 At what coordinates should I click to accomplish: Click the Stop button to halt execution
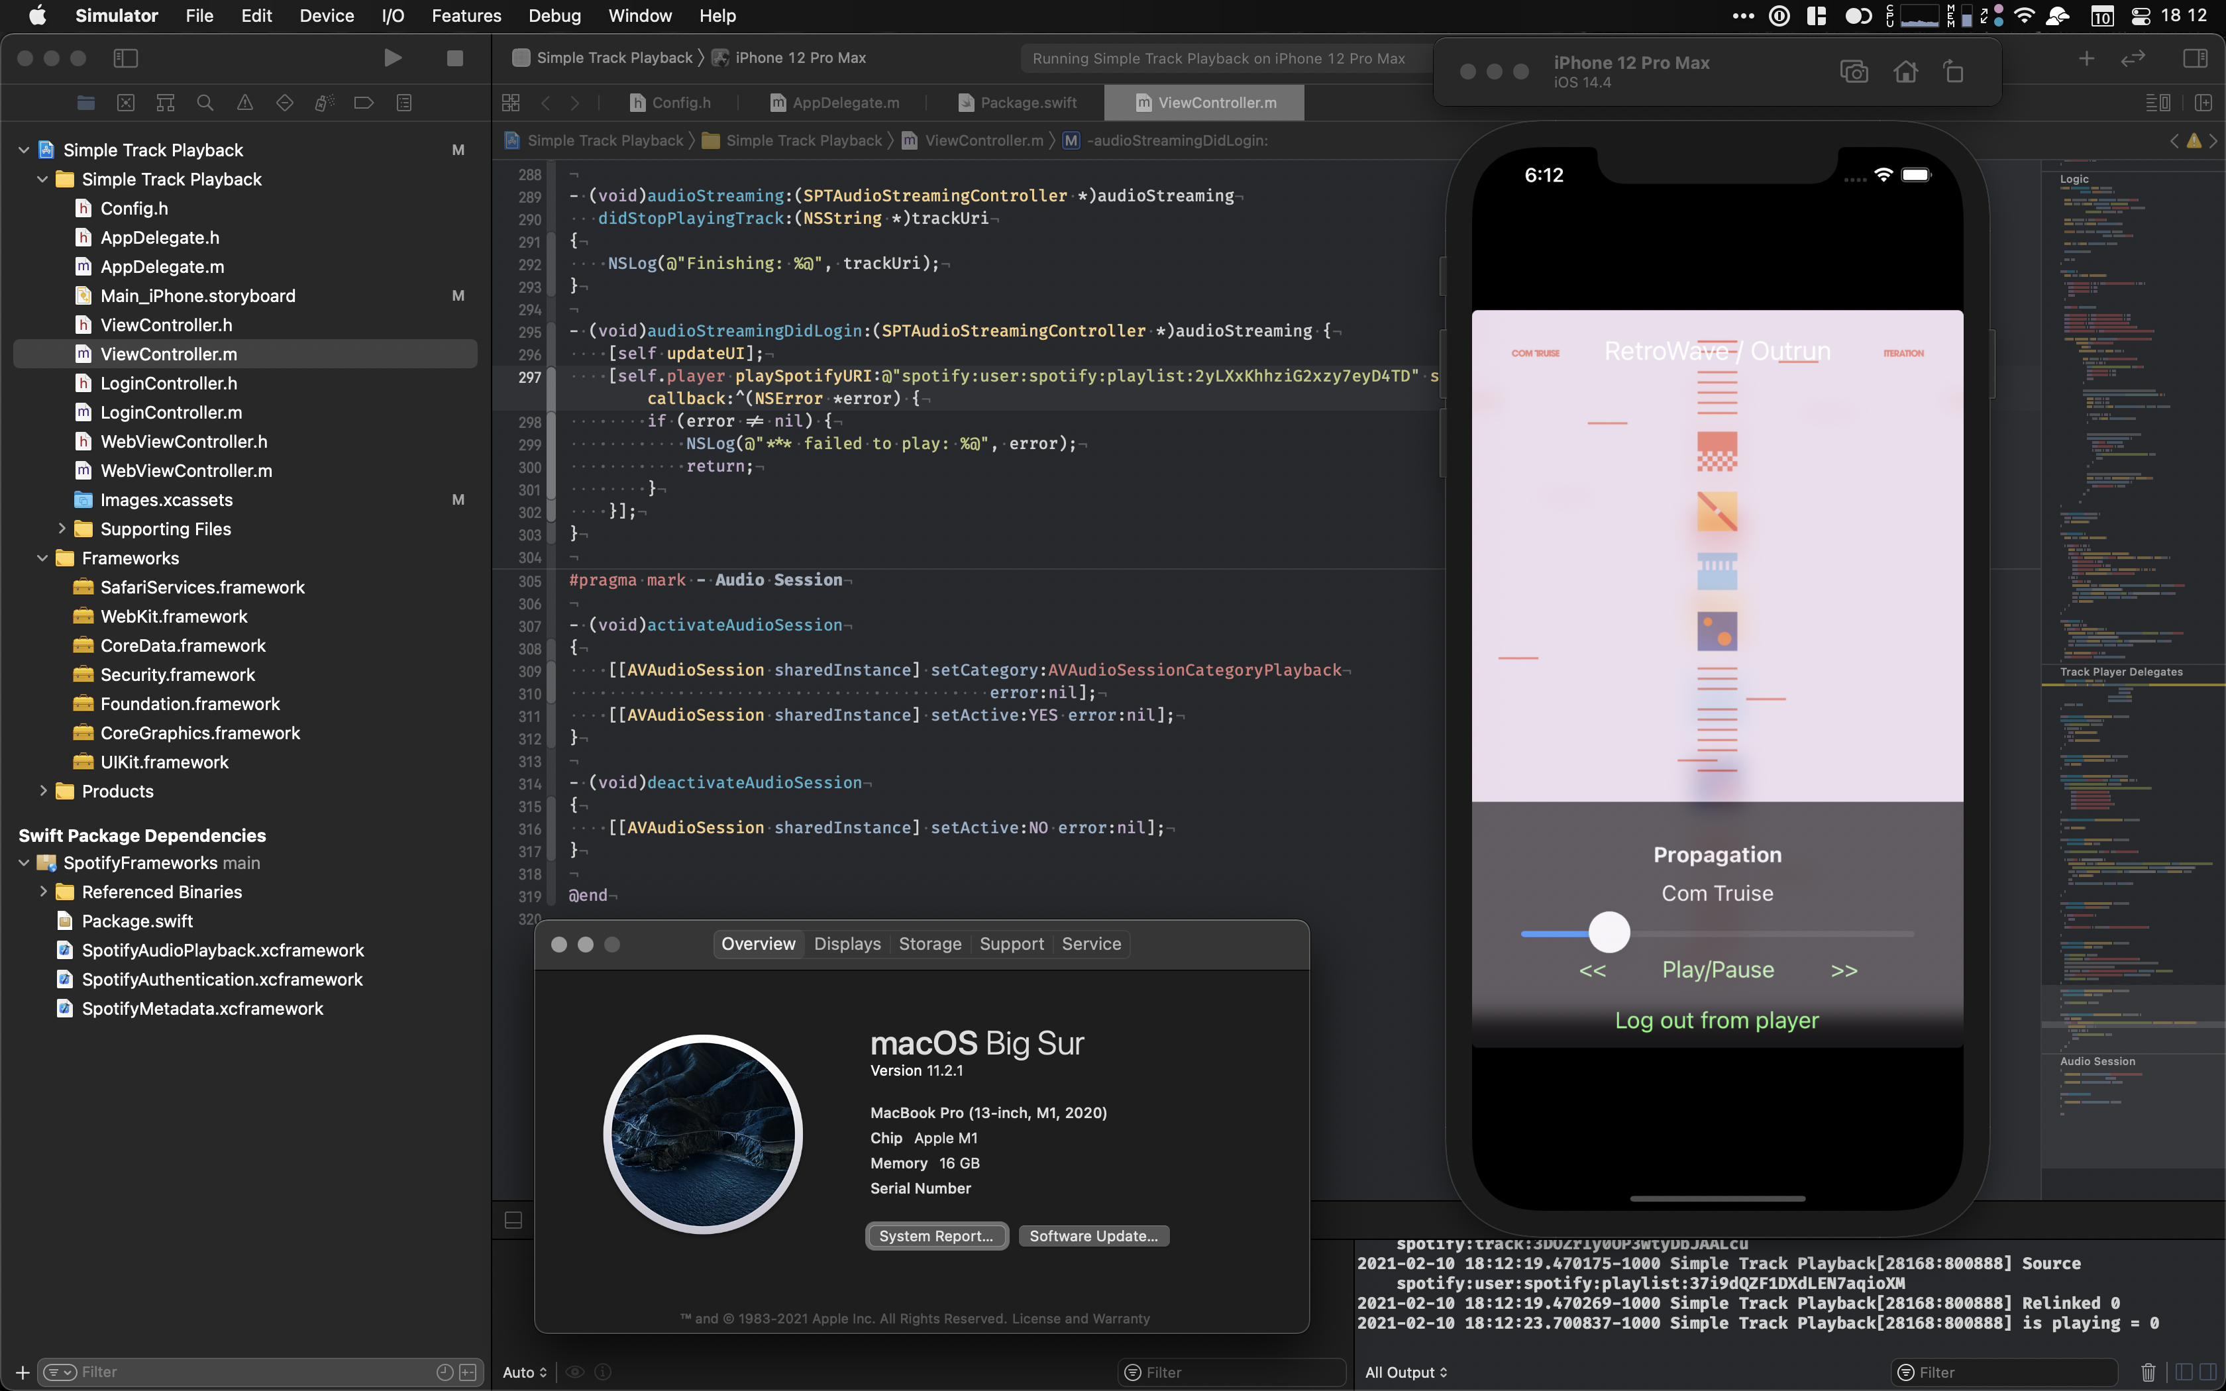(x=455, y=58)
